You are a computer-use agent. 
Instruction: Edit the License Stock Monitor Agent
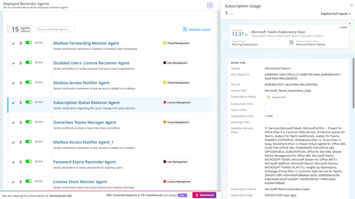(13, 182)
